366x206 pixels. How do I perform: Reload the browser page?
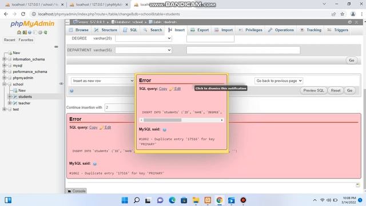point(23,14)
